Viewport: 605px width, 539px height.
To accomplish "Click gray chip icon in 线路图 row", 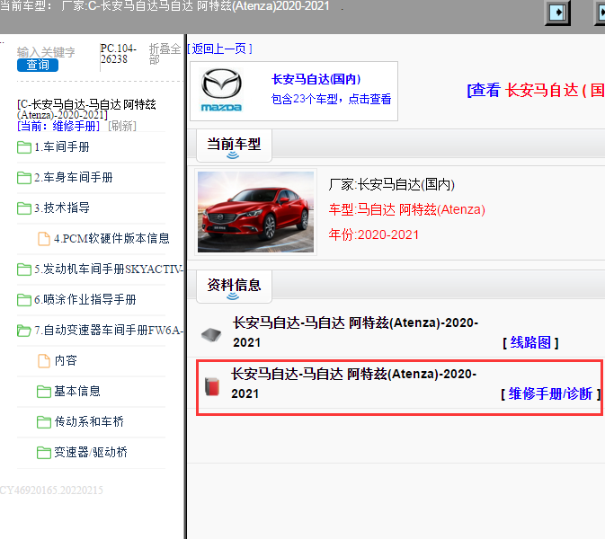I will 211,334.
